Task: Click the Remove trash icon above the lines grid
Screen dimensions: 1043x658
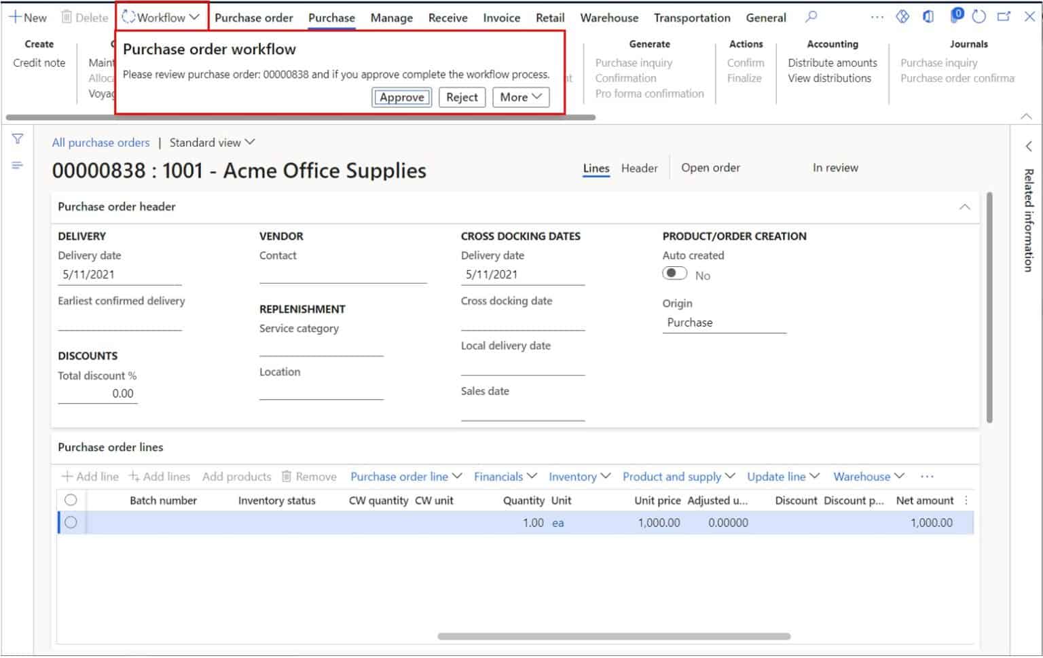Action: point(287,476)
